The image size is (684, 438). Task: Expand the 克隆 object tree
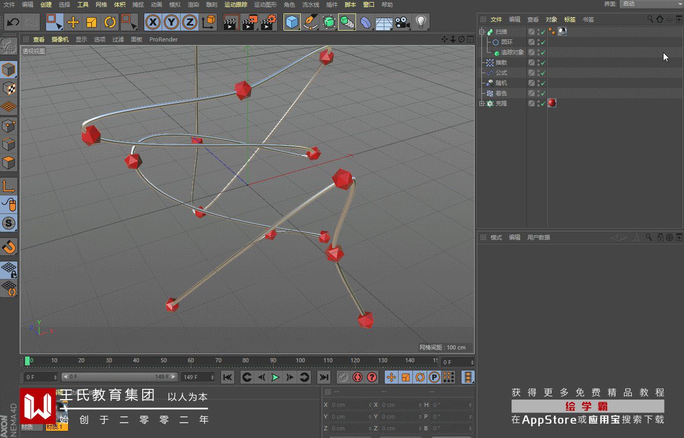tap(481, 103)
